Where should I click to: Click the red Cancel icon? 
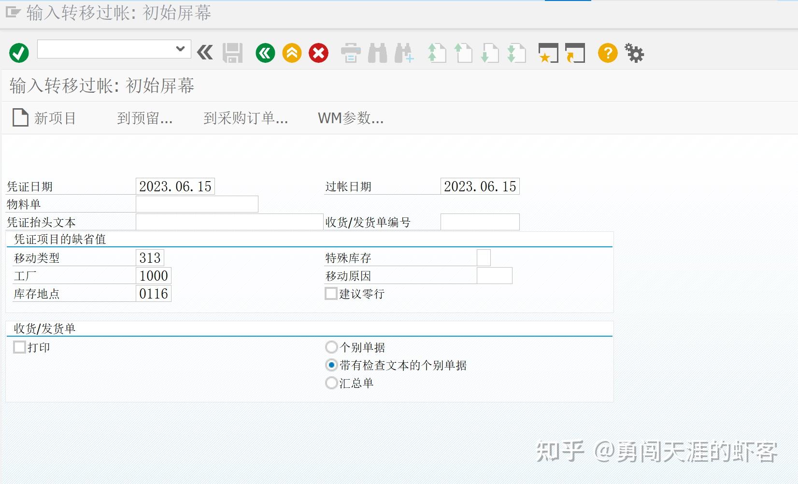pyautogui.click(x=318, y=53)
